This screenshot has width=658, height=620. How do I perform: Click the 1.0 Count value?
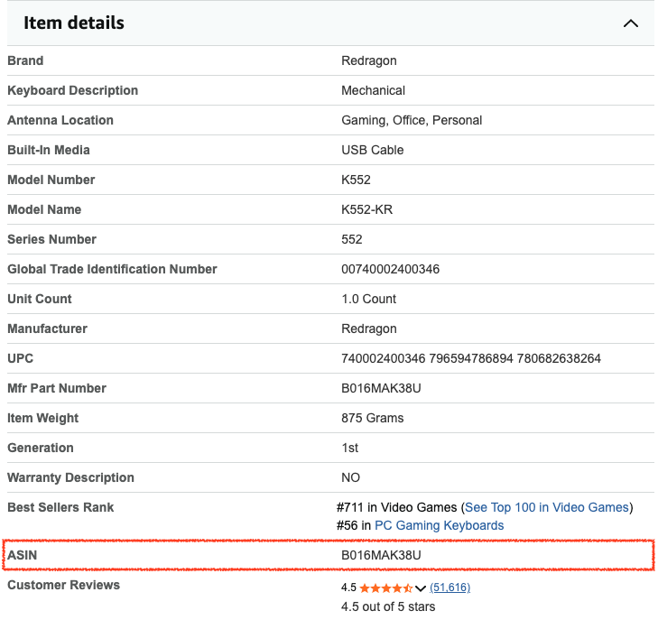(x=368, y=299)
